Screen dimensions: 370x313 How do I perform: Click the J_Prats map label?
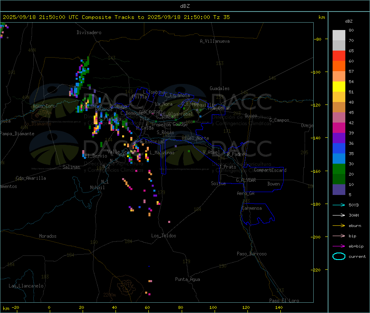point(227,167)
